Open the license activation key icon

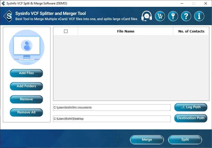(173, 16)
